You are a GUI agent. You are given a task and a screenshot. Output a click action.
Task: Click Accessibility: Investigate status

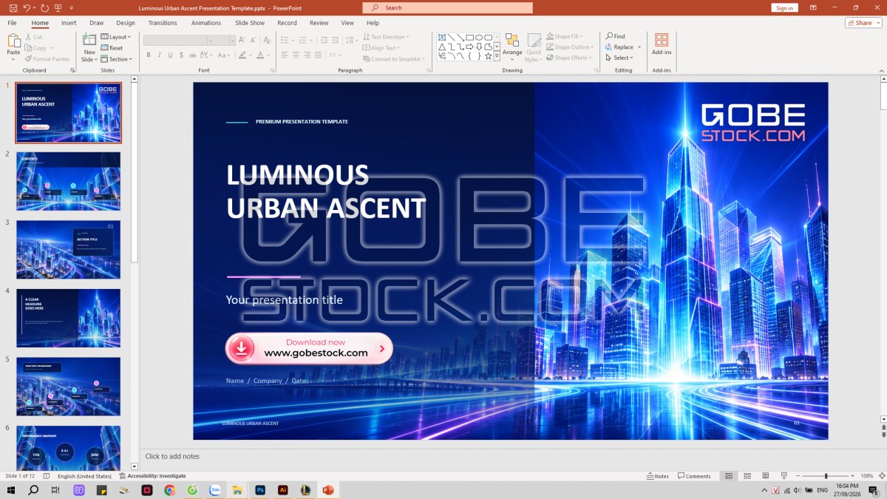pyautogui.click(x=152, y=476)
